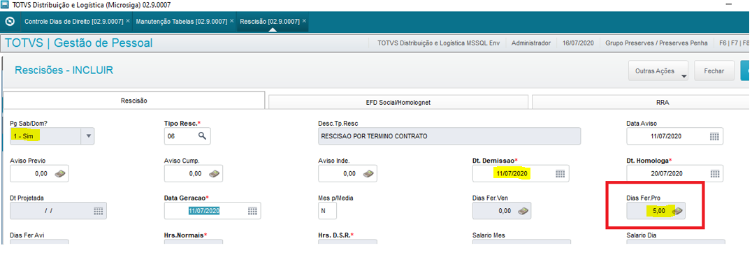This screenshot has width=752, height=278.
Task: Open the Outras Ações menu
Action: pyautogui.click(x=658, y=71)
